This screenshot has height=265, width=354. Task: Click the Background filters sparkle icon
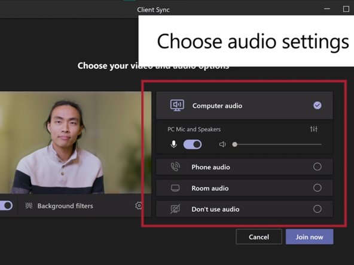[29, 205]
